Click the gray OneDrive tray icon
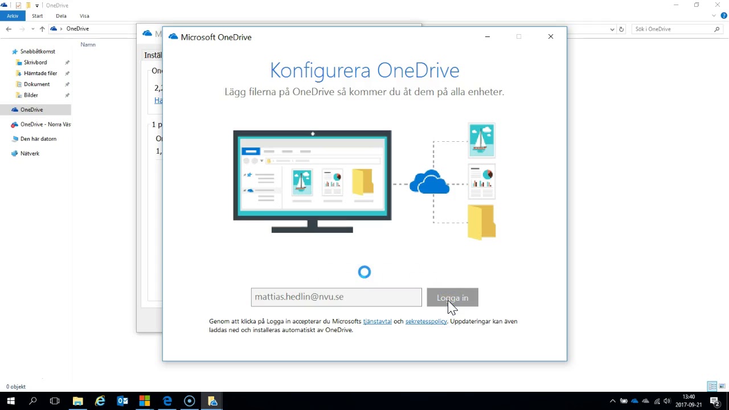729x410 pixels. (645, 401)
